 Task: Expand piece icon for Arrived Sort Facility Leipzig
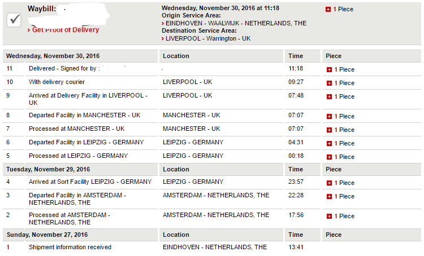[329, 183]
